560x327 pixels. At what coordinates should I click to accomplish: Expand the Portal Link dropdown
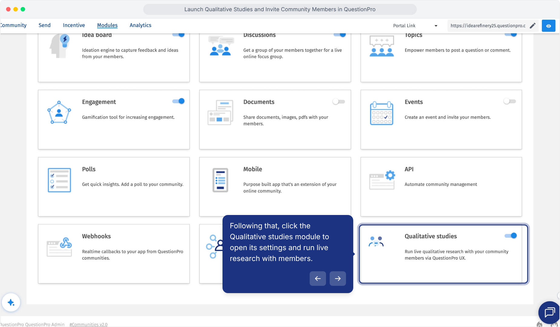point(415,26)
